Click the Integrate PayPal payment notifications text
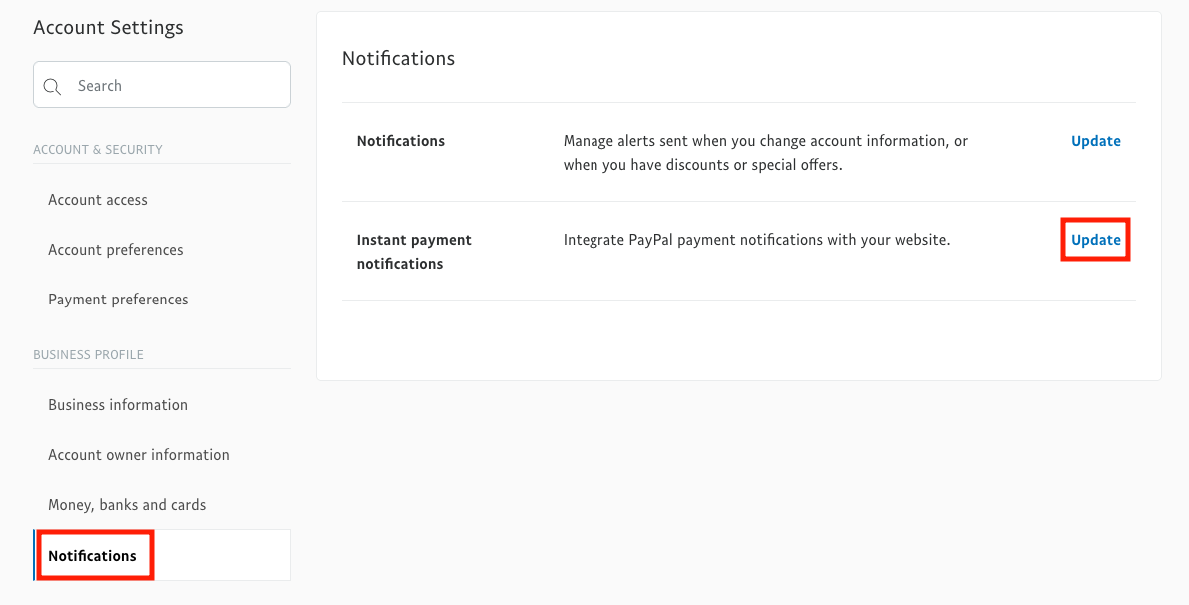Image resolution: width=1189 pixels, height=605 pixels. (x=756, y=240)
